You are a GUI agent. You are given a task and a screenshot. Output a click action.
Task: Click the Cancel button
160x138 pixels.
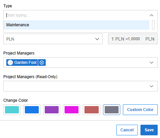click(127, 130)
